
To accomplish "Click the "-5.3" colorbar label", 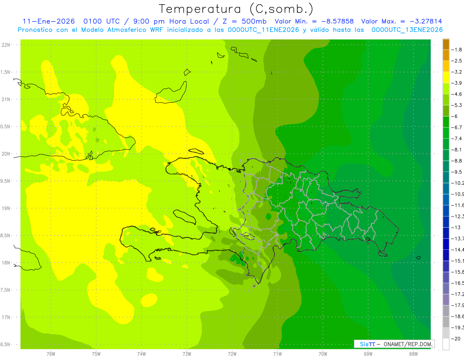I will pos(457,105).
